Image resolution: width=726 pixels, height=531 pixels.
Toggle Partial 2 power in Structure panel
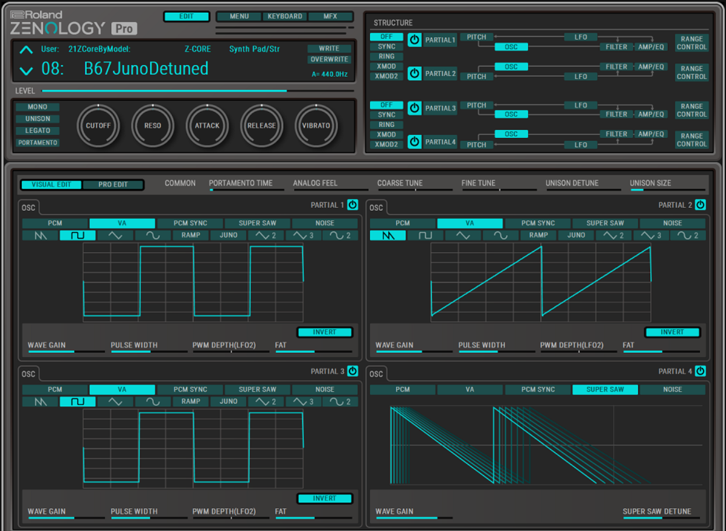[414, 73]
